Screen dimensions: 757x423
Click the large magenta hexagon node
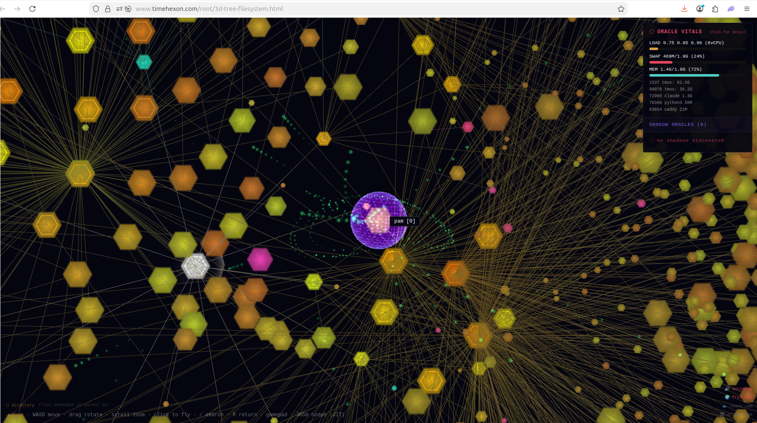[x=260, y=259]
